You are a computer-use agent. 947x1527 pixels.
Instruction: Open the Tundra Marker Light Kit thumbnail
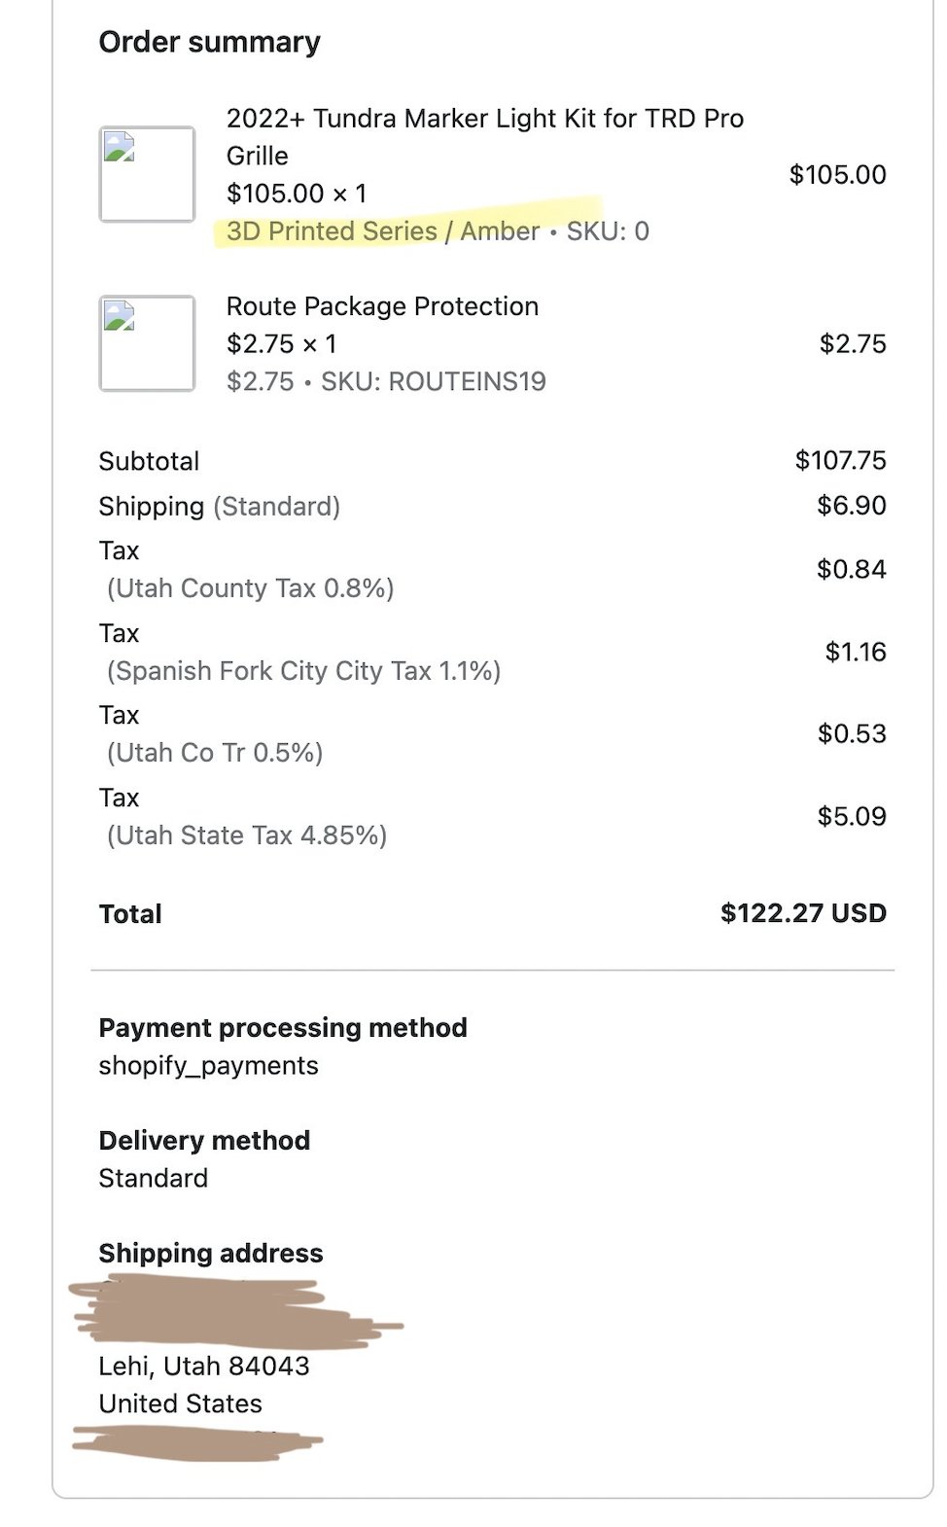(x=147, y=174)
